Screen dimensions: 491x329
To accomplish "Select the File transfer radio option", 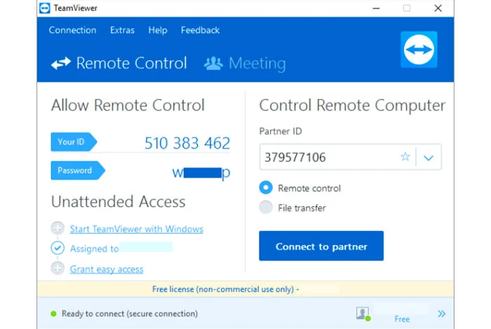I will [266, 207].
